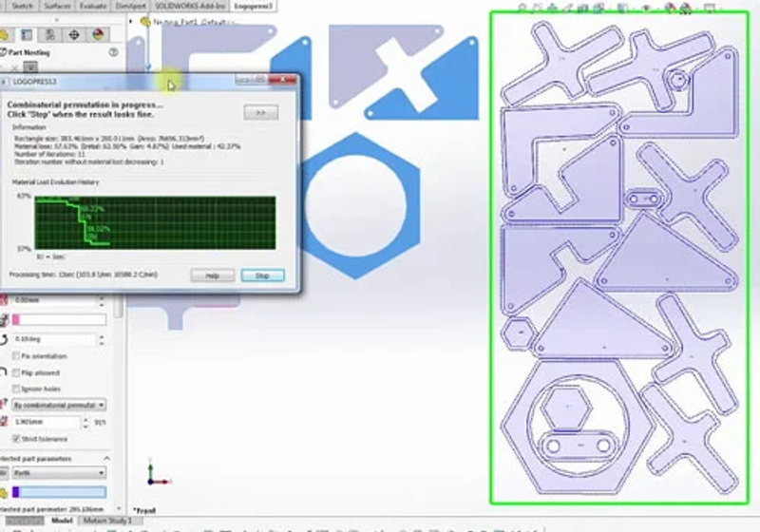The image size is (760, 532).
Task: Click the nesting method icon beside combinatorial dropdown
Action: pos(4,404)
